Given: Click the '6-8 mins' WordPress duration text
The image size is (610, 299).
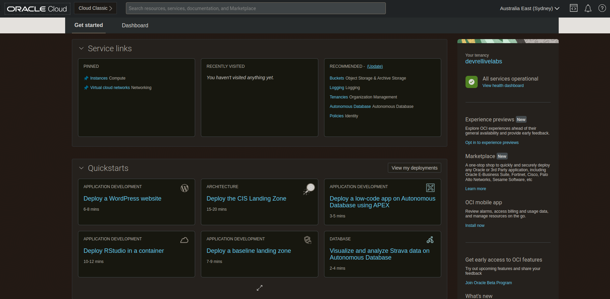Looking at the screenshot, I should click(91, 209).
